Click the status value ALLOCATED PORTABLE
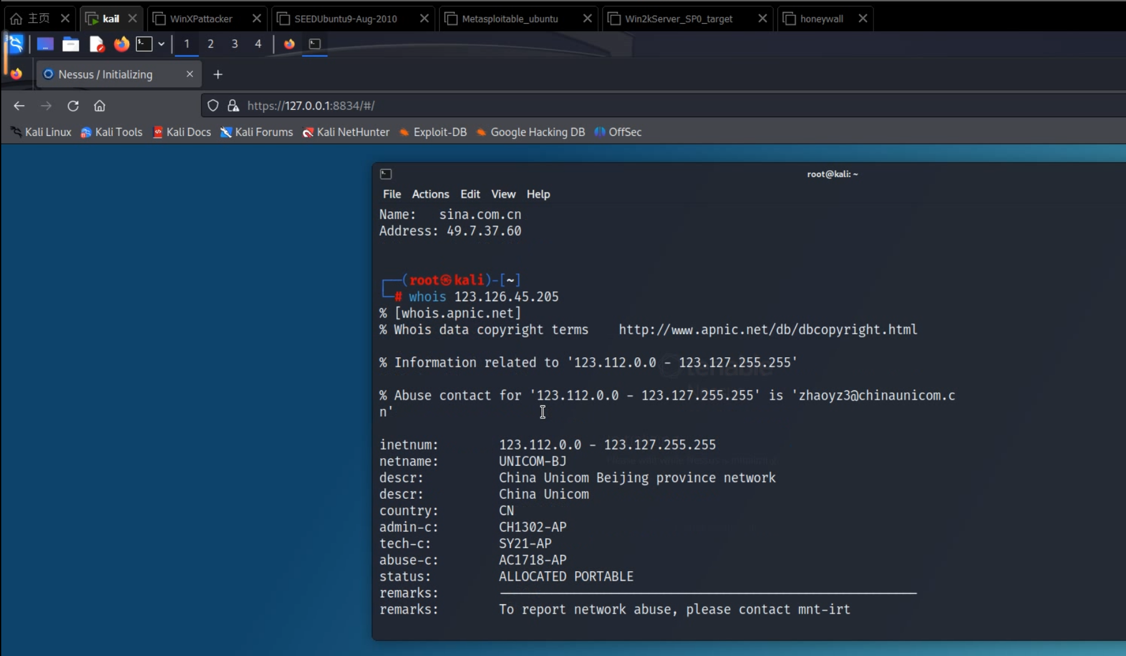The width and height of the screenshot is (1126, 656). (566, 577)
